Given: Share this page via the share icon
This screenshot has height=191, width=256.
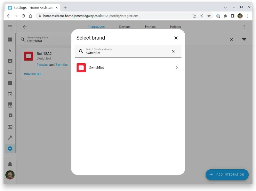Looking at the screenshot, I should point(202,16).
